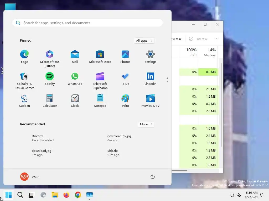Click Task Manager's vertical scrollbar
The image size is (269, 201).
[x=221, y=105]
